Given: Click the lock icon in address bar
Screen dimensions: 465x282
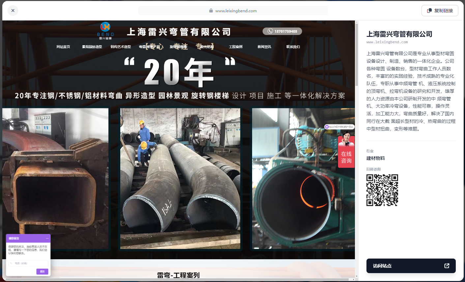Looking at the screenshot, I should 211,11.
